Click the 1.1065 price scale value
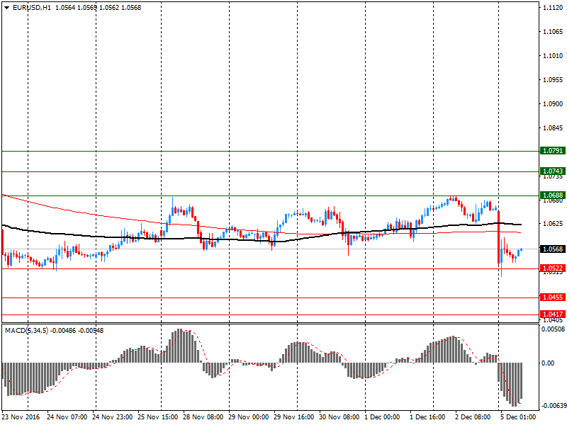 tap(553, 32)
